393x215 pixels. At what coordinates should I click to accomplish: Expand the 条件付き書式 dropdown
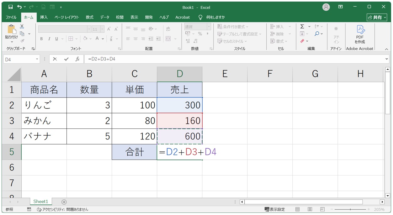pos(247,27)
